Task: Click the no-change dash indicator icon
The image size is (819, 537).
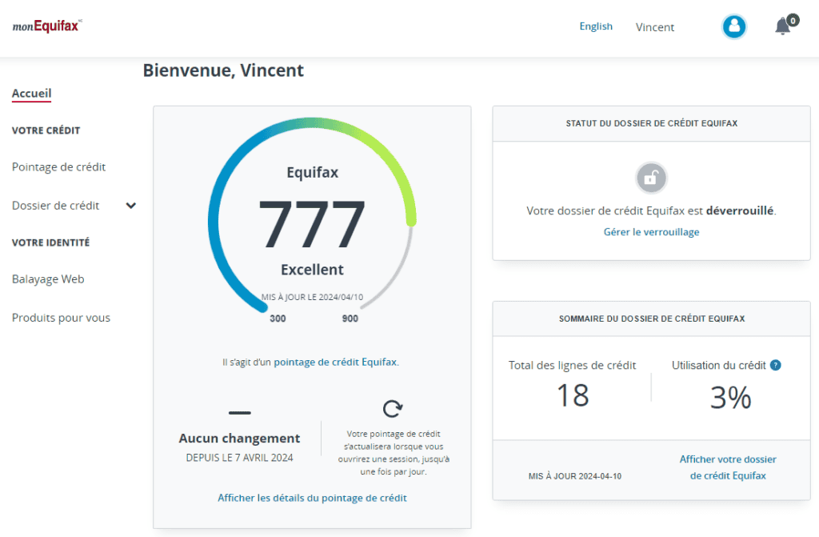Action: pyautogui.click(x=239, y=412)
